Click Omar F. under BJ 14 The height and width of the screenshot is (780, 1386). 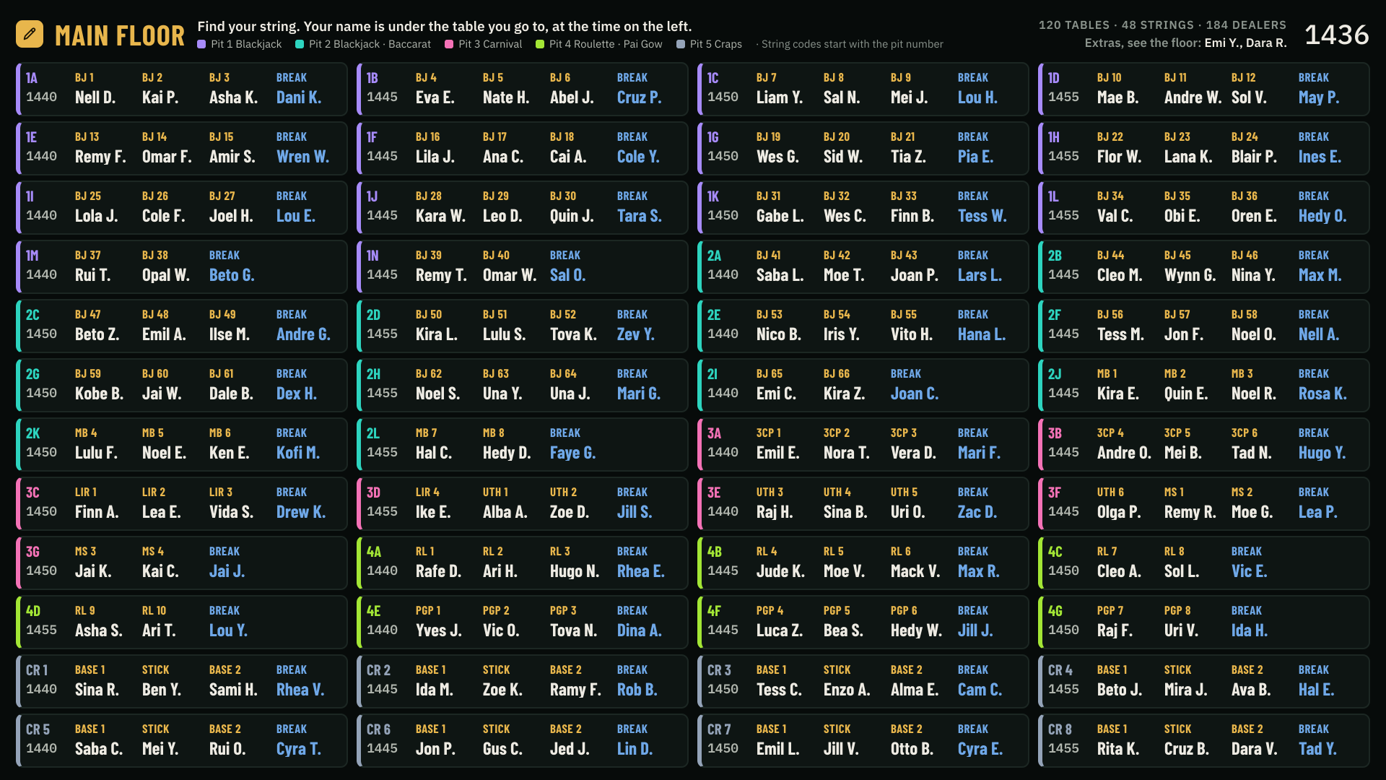[x=167, y=157]
